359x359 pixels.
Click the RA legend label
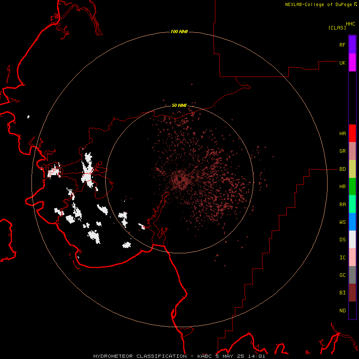[342, 205]
